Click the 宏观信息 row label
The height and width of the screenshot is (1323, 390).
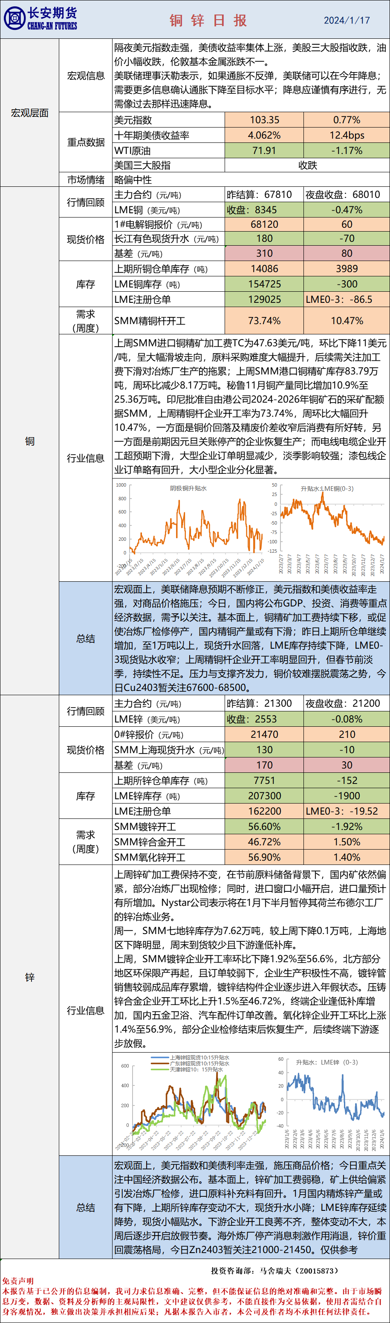coord(86,75)
